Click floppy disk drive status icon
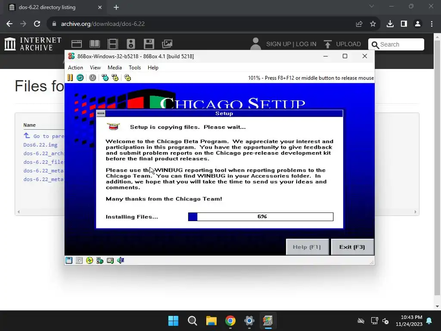Image resolution: width=441 pixels, height=331 pixels. click(x=69, y=260)
